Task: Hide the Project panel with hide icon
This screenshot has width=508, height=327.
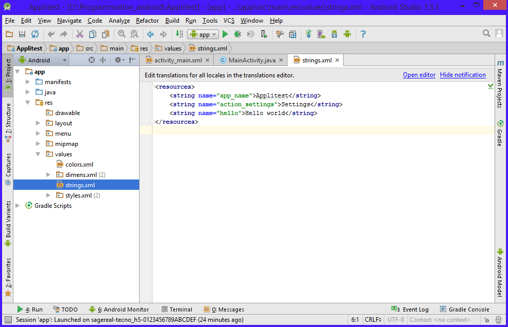Action: (x=132, y=60)
